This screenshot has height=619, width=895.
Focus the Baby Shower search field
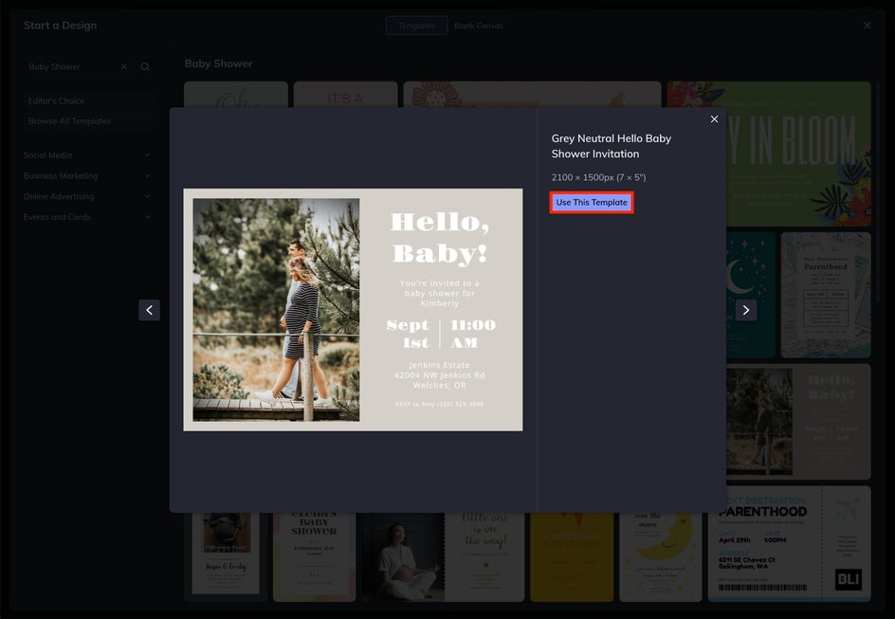[71, 66]
